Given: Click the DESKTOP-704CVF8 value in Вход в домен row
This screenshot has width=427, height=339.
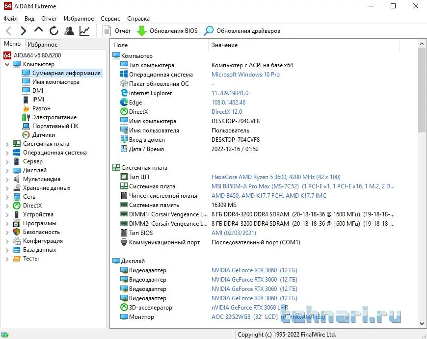Looking at the screenshot, I should [x=236, y=140].
